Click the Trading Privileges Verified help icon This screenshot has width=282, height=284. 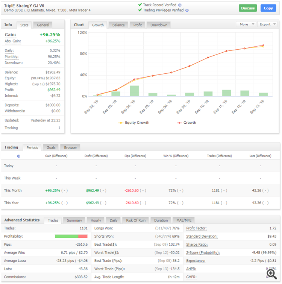click(x=187, y=10)
